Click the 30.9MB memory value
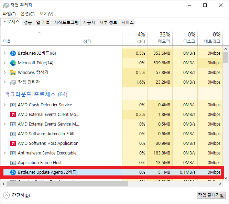229x204 pixels. [163, 143]
